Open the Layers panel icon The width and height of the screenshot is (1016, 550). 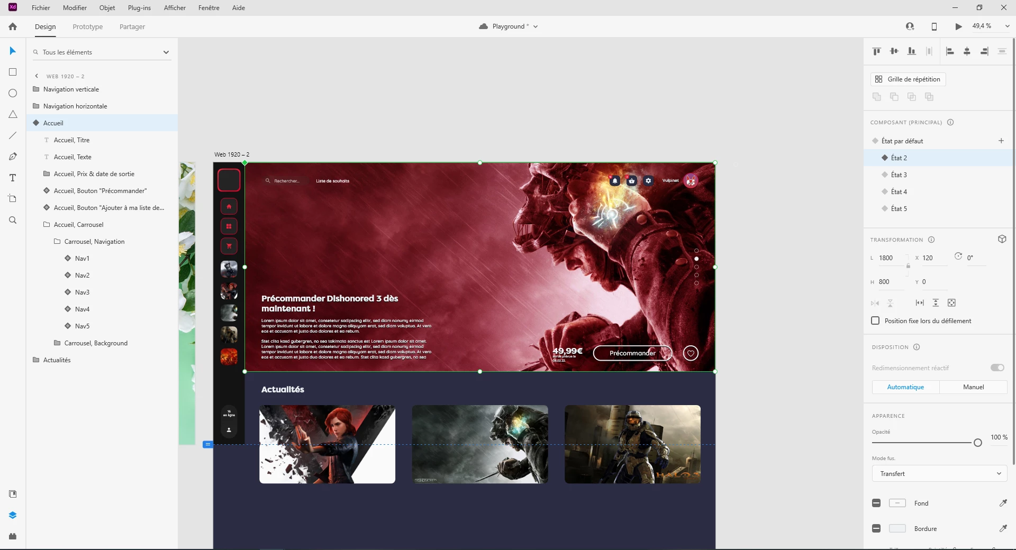13,515
